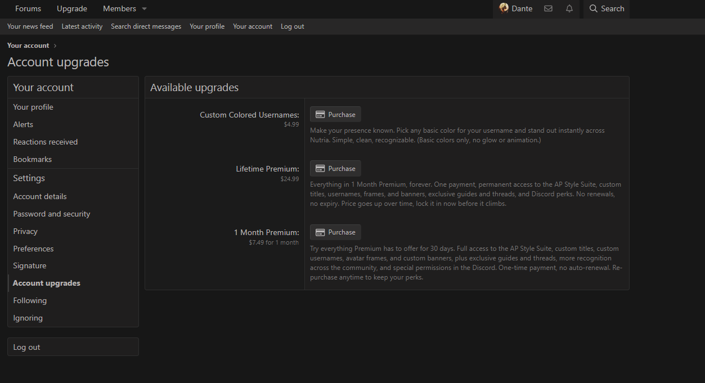Purchase the Custom Colored Usernames upgrade
Screen dimensions: 705x383
pyautogui.click(x=335, y=114)
